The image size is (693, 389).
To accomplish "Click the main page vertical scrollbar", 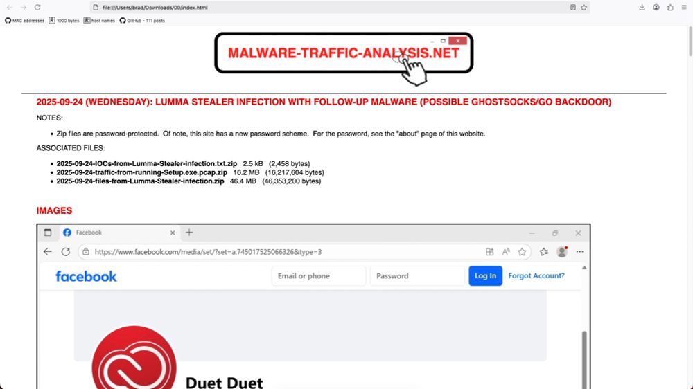I will (690, 41).
